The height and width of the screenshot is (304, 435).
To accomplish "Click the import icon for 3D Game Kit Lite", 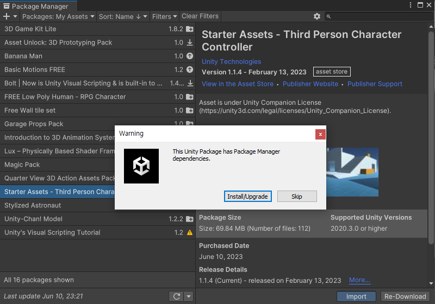I will coord(190,29).
